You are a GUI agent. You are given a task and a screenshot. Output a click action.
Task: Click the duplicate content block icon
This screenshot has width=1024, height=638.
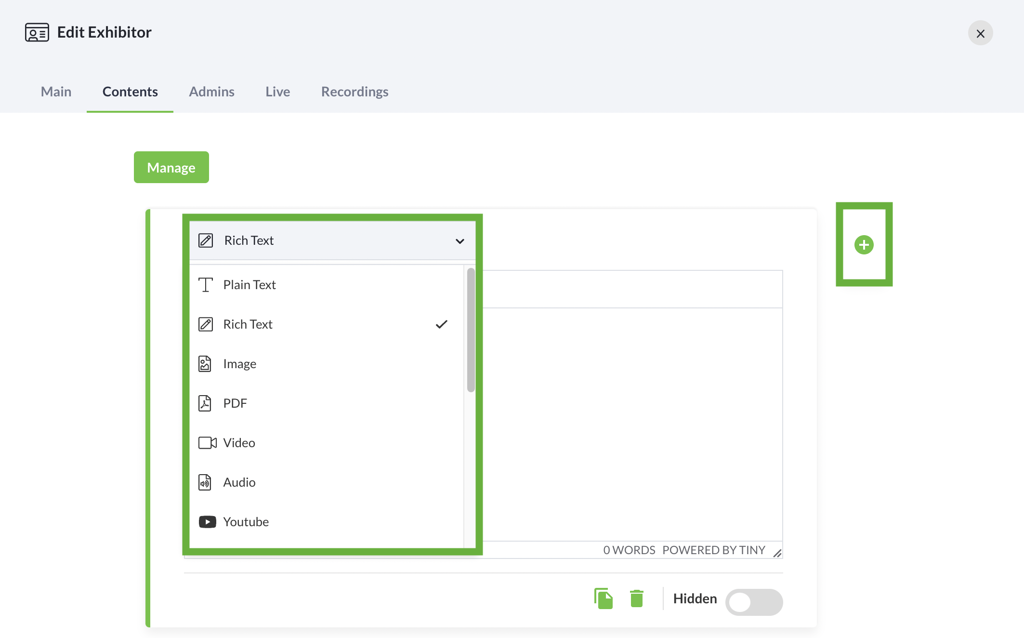tap(603, 598)
